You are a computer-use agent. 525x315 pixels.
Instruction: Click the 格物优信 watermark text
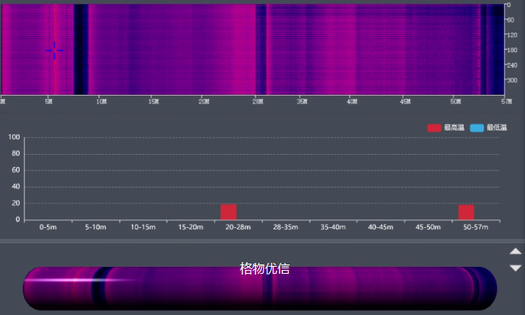(x=265, y=269)
